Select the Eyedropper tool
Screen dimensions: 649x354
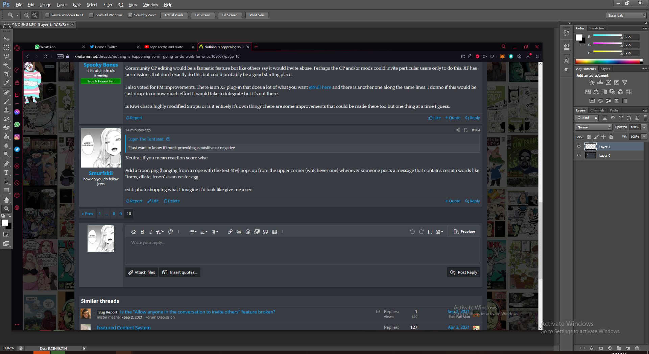point(6,83)
